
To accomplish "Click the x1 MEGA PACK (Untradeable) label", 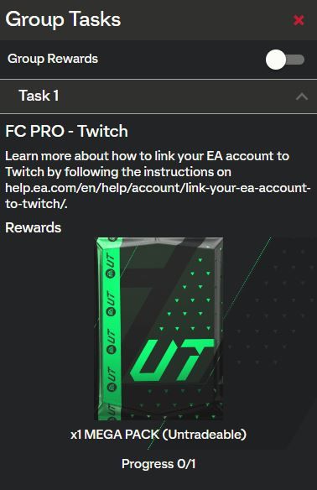I will [158, 435].
